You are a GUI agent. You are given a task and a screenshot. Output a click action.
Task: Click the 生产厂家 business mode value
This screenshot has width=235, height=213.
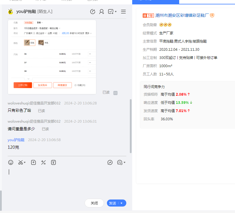pos(166,33)
